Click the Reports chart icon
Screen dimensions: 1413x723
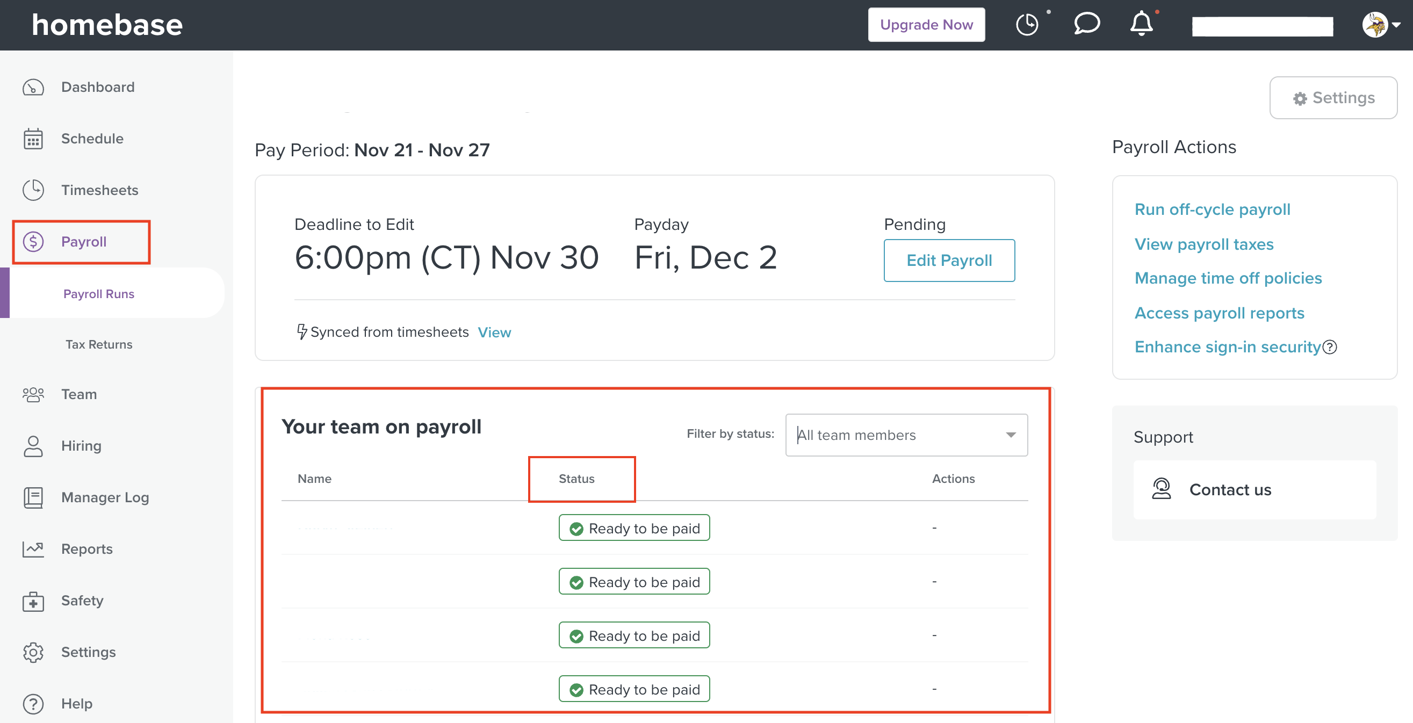point(33,549)
